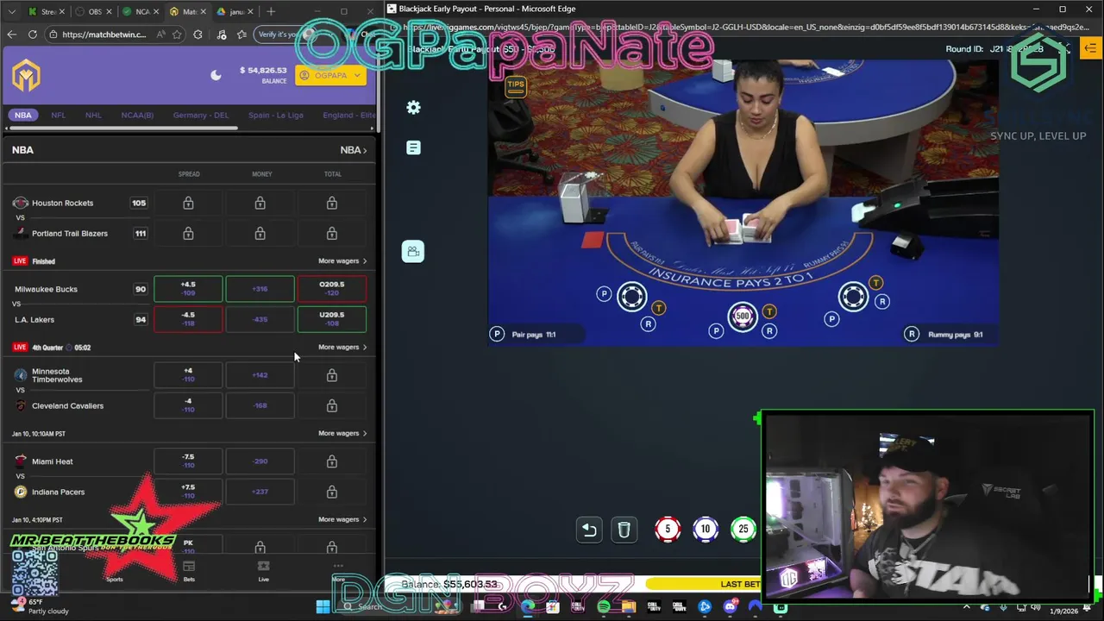Click Verify it's you profile prompt
The height and width of the screenshot is (621, 1104).
pos(287,34)
